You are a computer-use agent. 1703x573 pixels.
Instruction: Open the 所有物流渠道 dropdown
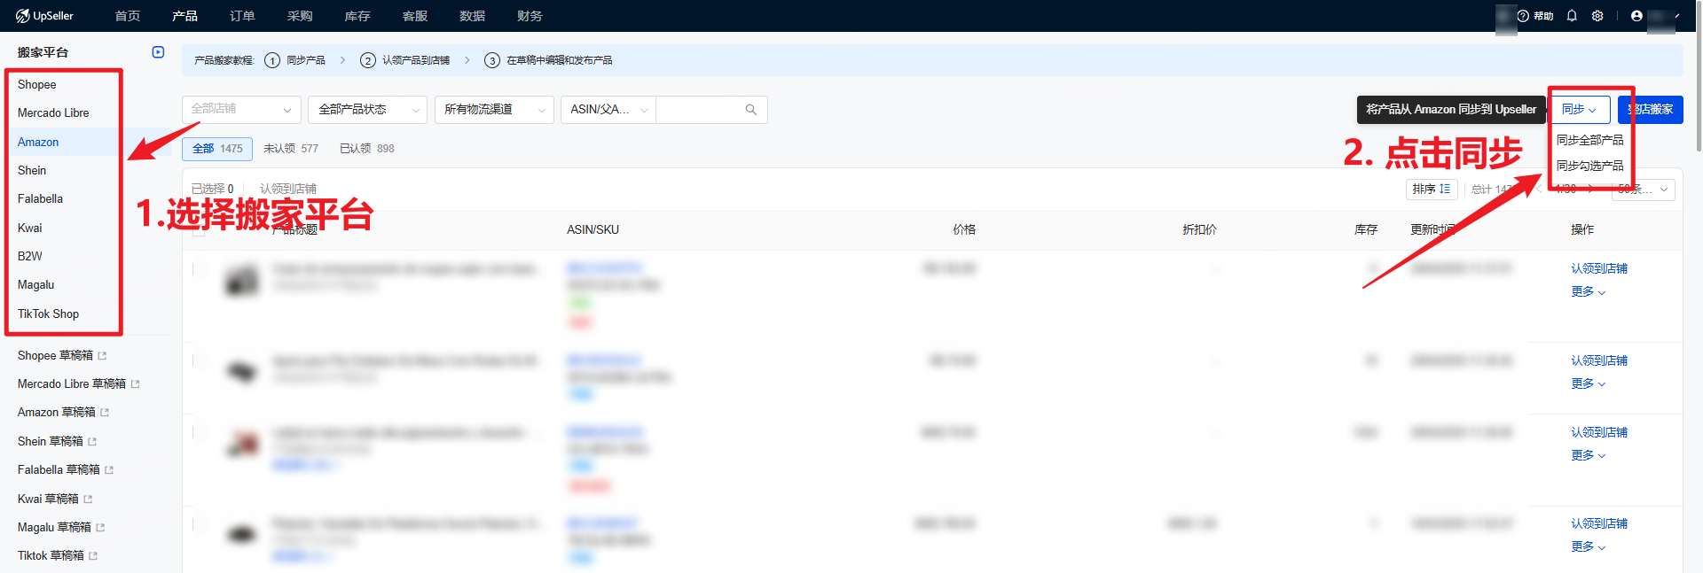[494, 110]
